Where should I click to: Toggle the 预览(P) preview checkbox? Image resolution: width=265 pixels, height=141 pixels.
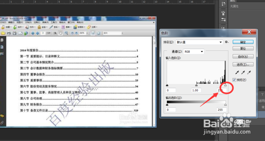(x=234, y=80)
